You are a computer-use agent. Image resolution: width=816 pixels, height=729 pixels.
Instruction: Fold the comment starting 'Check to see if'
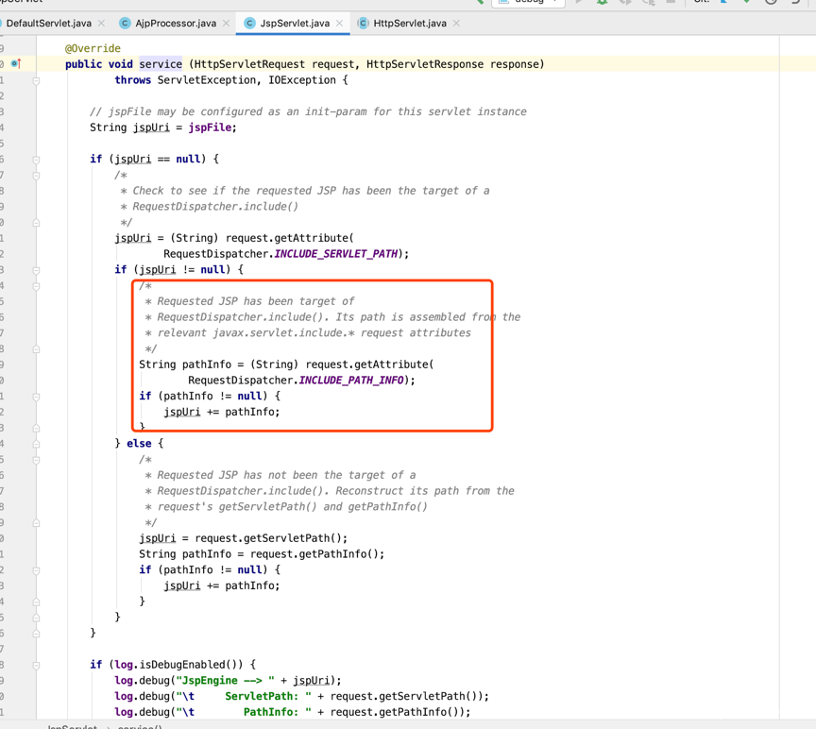pos(36,176)
